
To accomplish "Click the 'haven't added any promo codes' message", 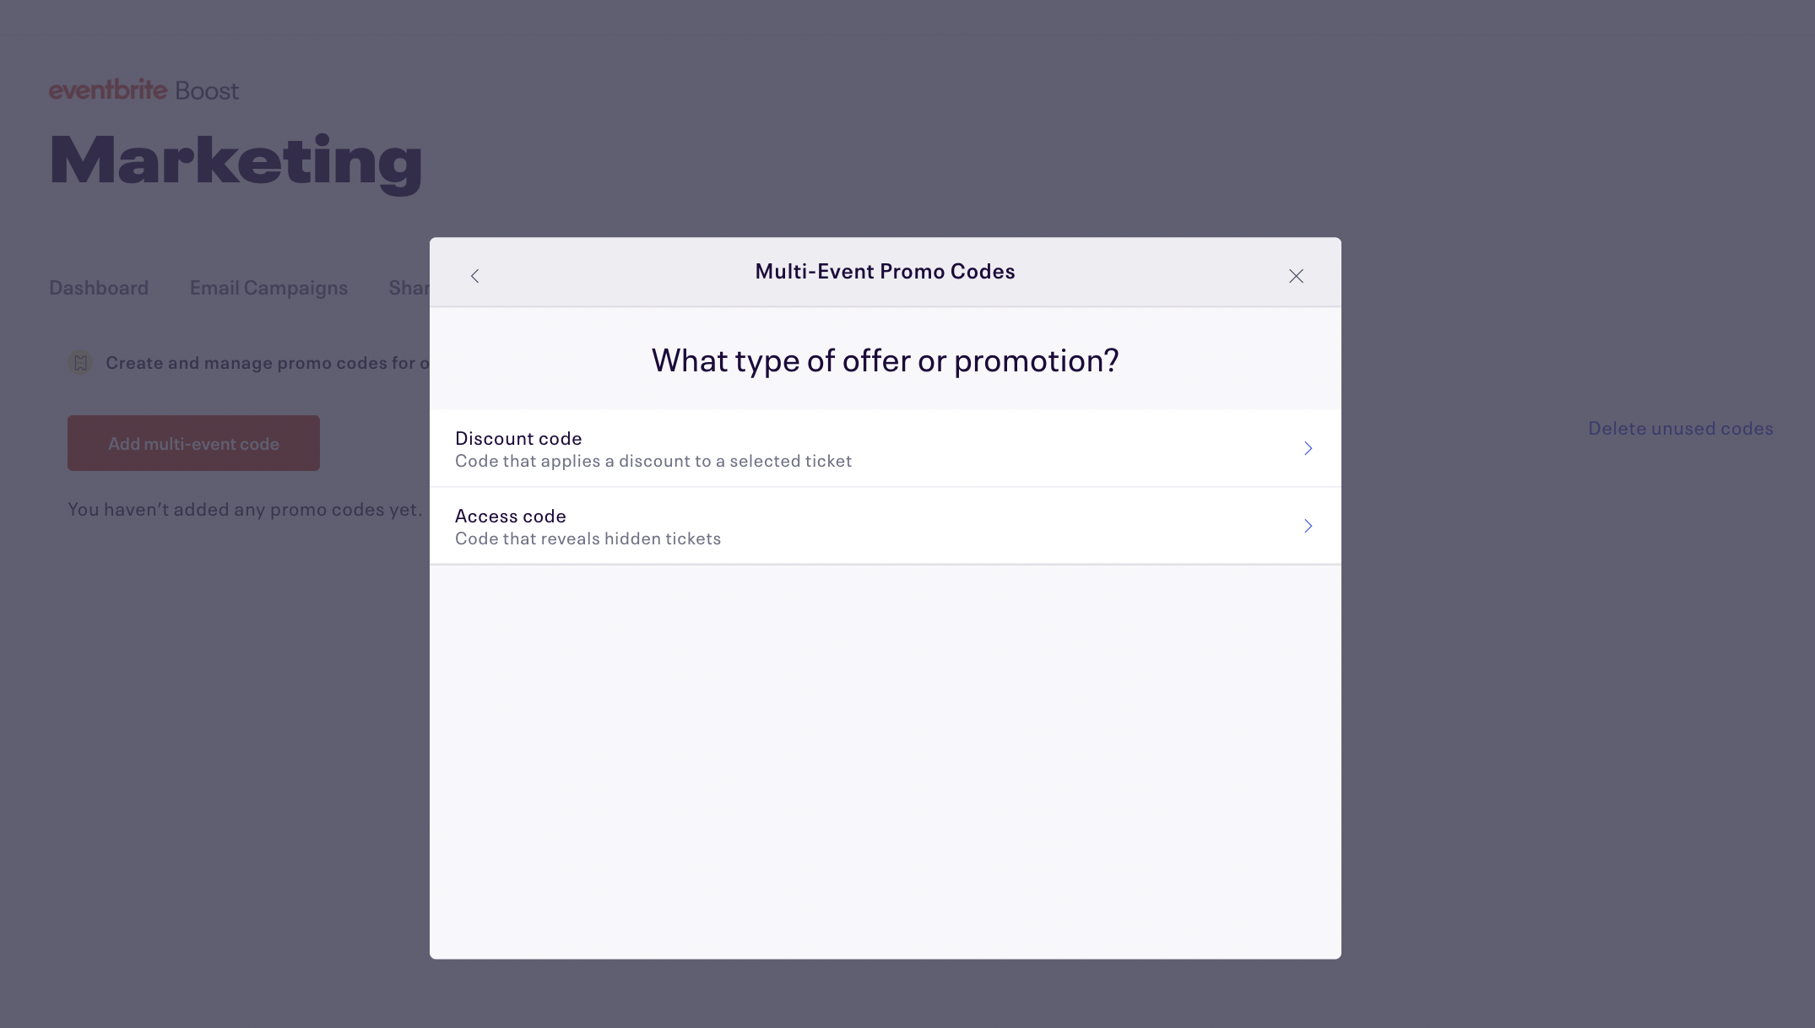I will pos(244,509).
